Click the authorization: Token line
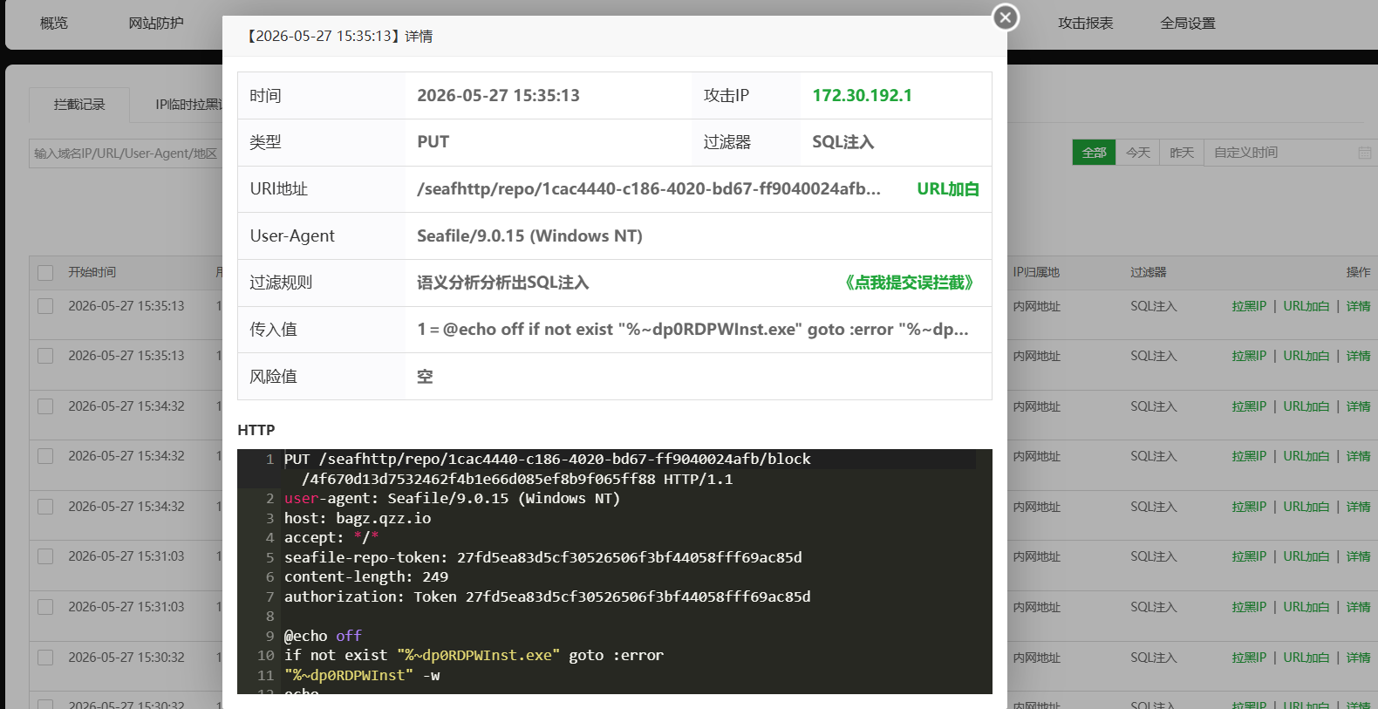This screenshot has height=709, width=1378. pos(547,597)
